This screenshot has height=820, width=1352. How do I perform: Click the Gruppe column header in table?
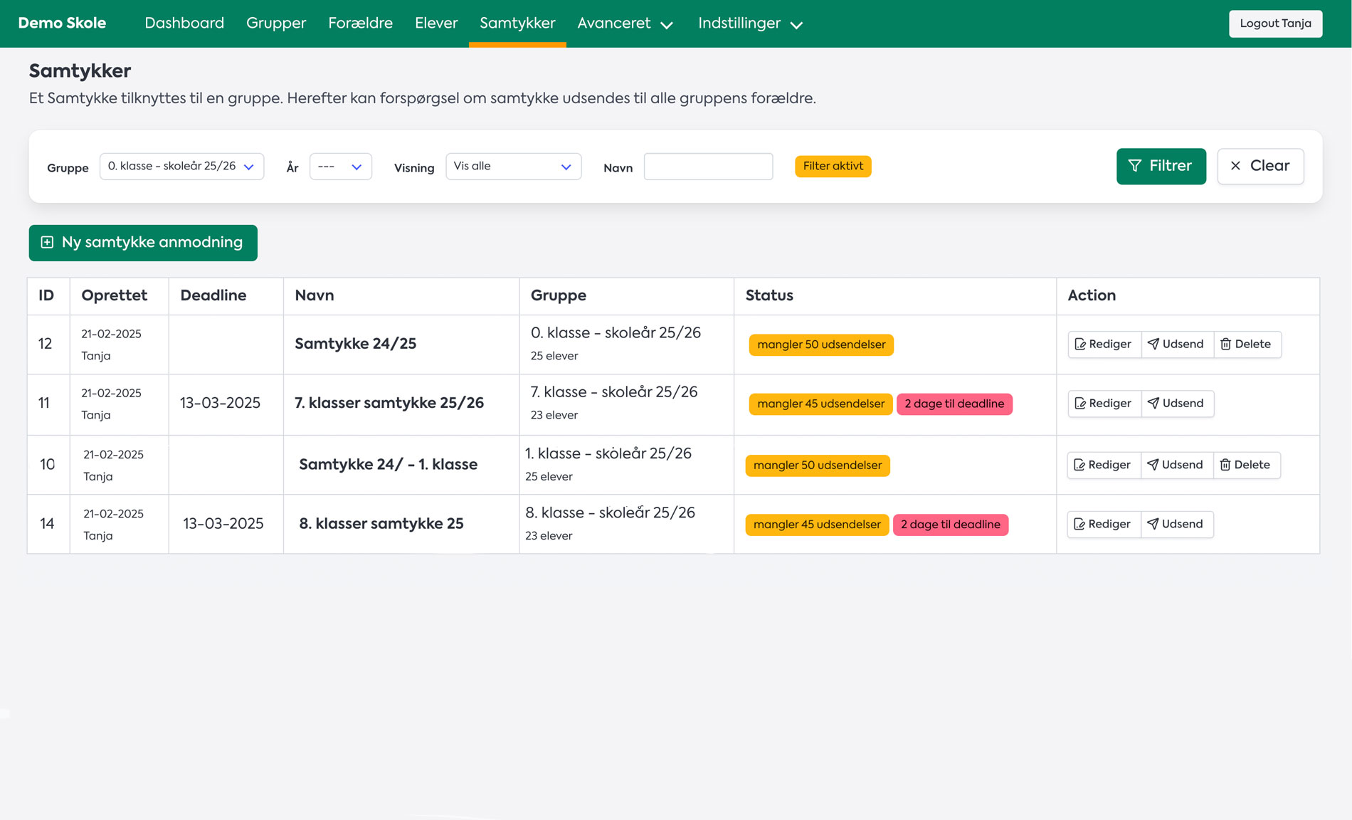pos(558,295)
